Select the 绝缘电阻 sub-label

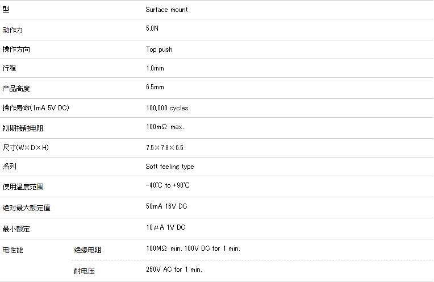pyautogui.click(x=87, y=250)
